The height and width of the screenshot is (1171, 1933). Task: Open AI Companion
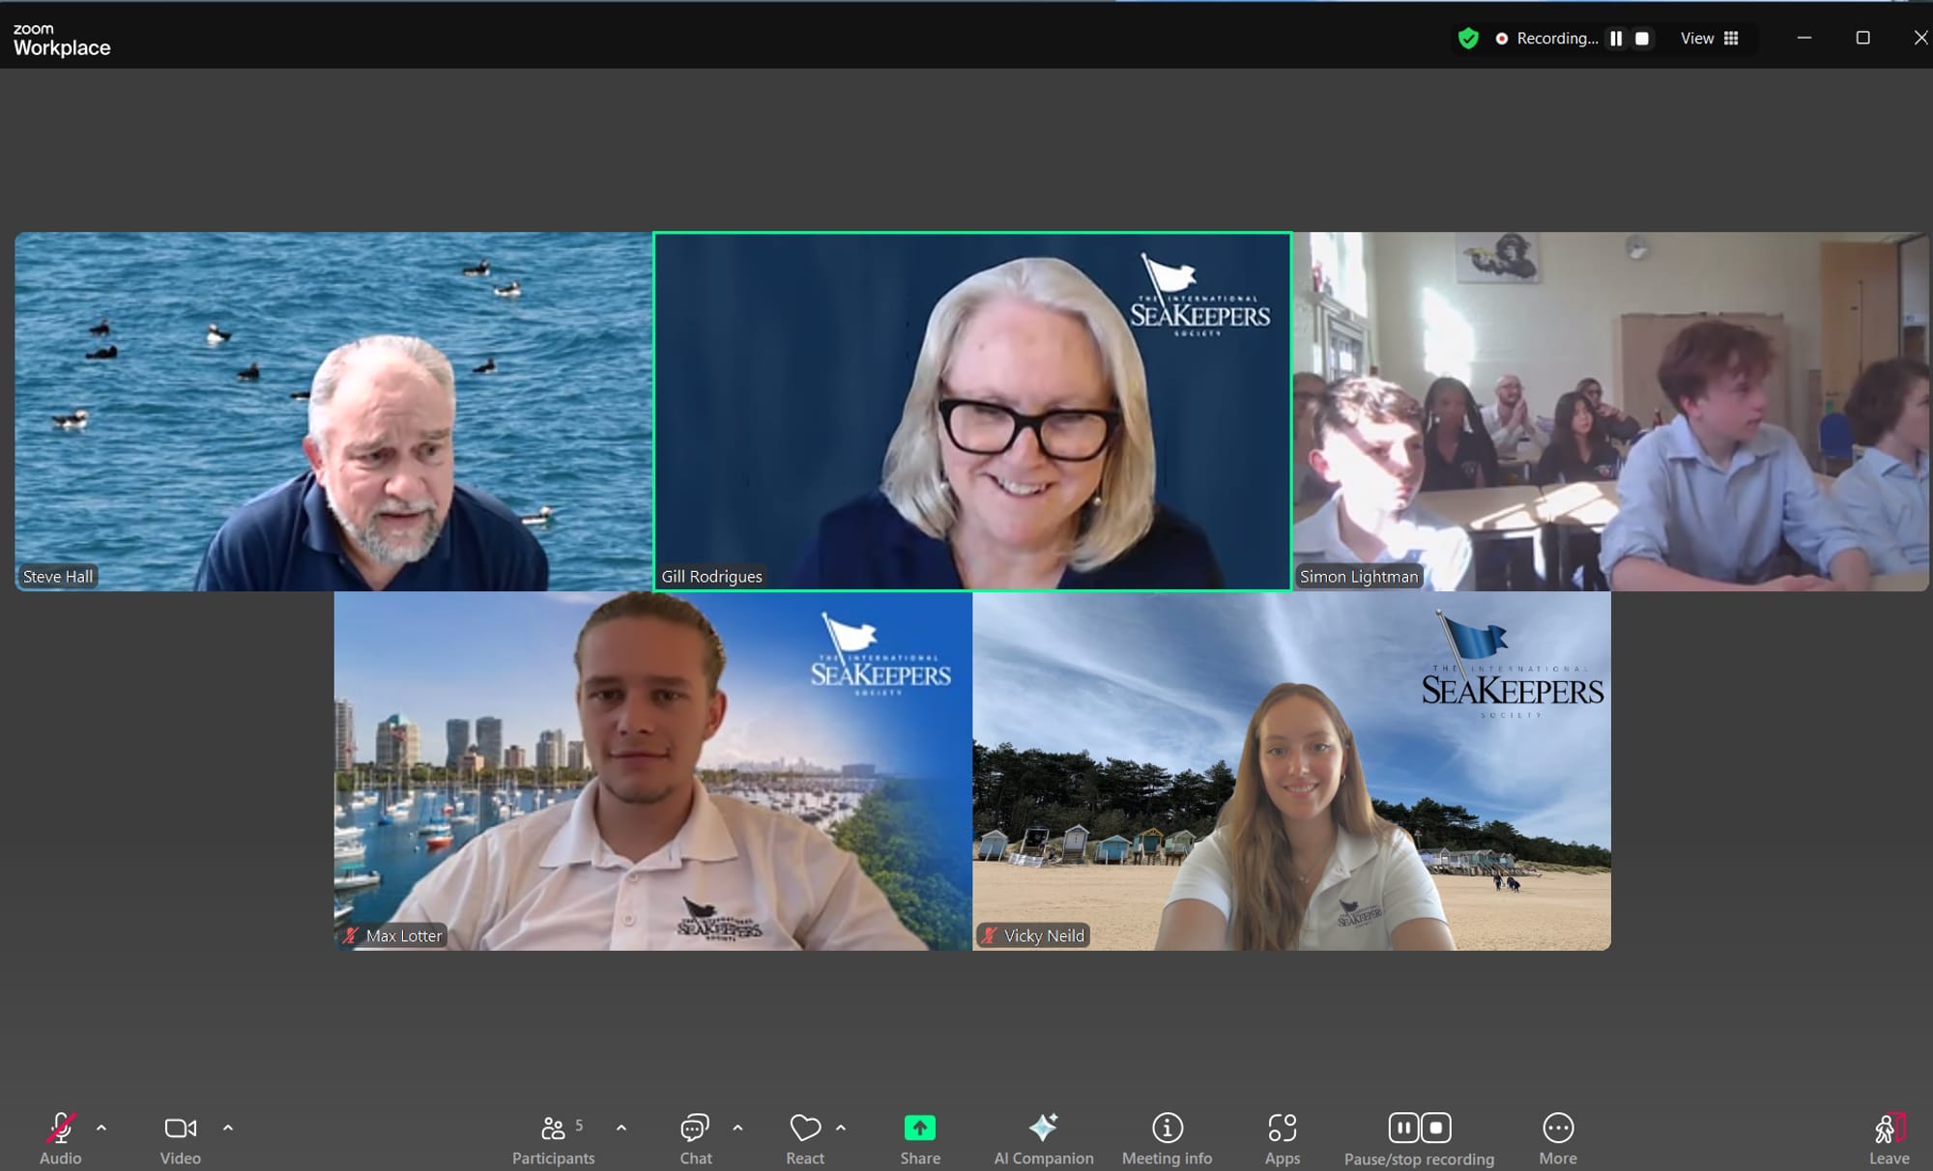pyautogui.click(x=1044, y=1138)
